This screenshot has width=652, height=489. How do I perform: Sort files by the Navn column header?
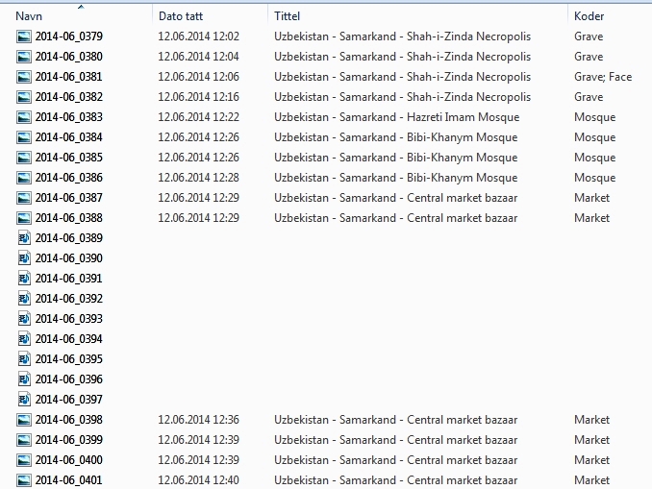[x=29, y=16]
